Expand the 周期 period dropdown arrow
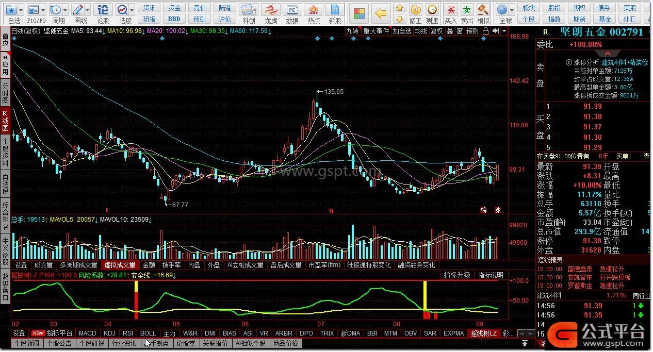This screenshot has width=653, height=352. [x=64, y=10]
